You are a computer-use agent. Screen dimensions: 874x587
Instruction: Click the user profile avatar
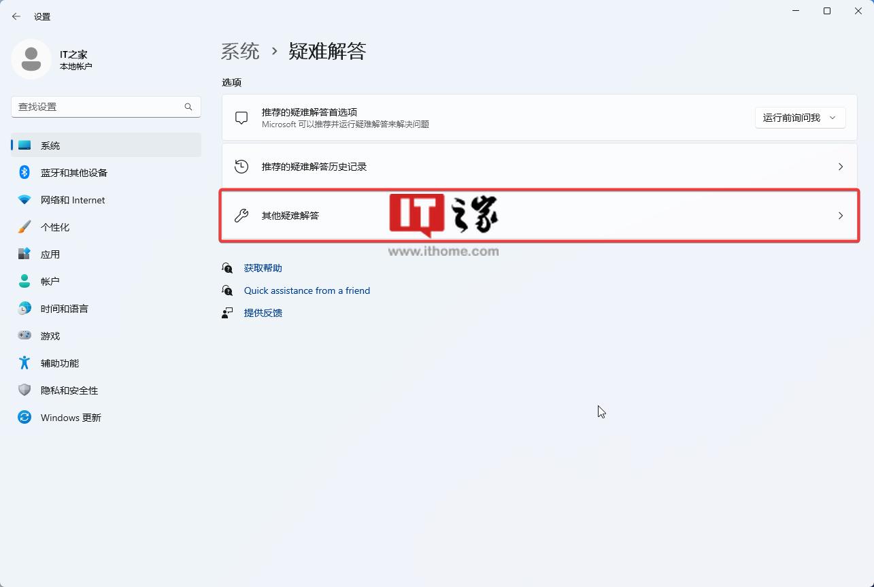(x=31, y=60)
